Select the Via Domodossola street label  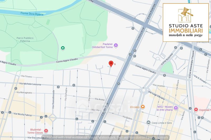coord(53,100)
